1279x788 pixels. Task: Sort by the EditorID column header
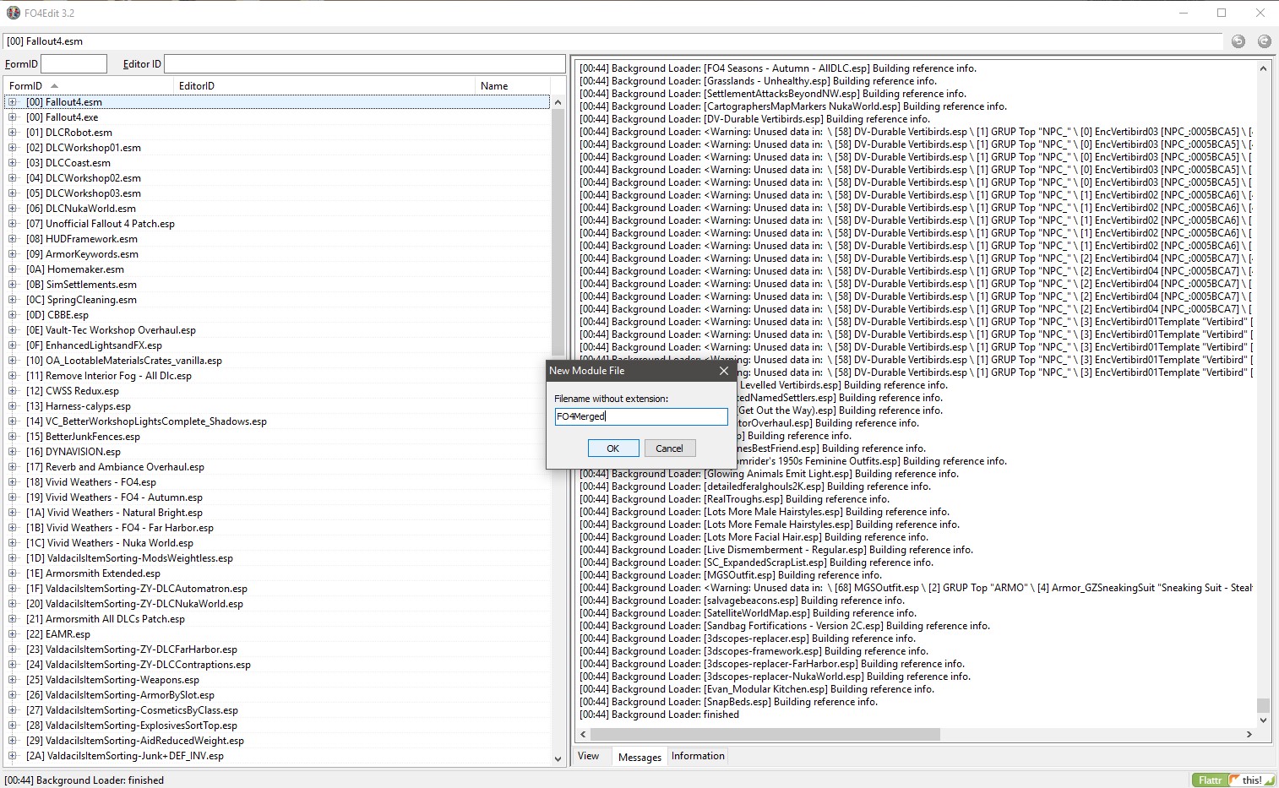[324, 85]
